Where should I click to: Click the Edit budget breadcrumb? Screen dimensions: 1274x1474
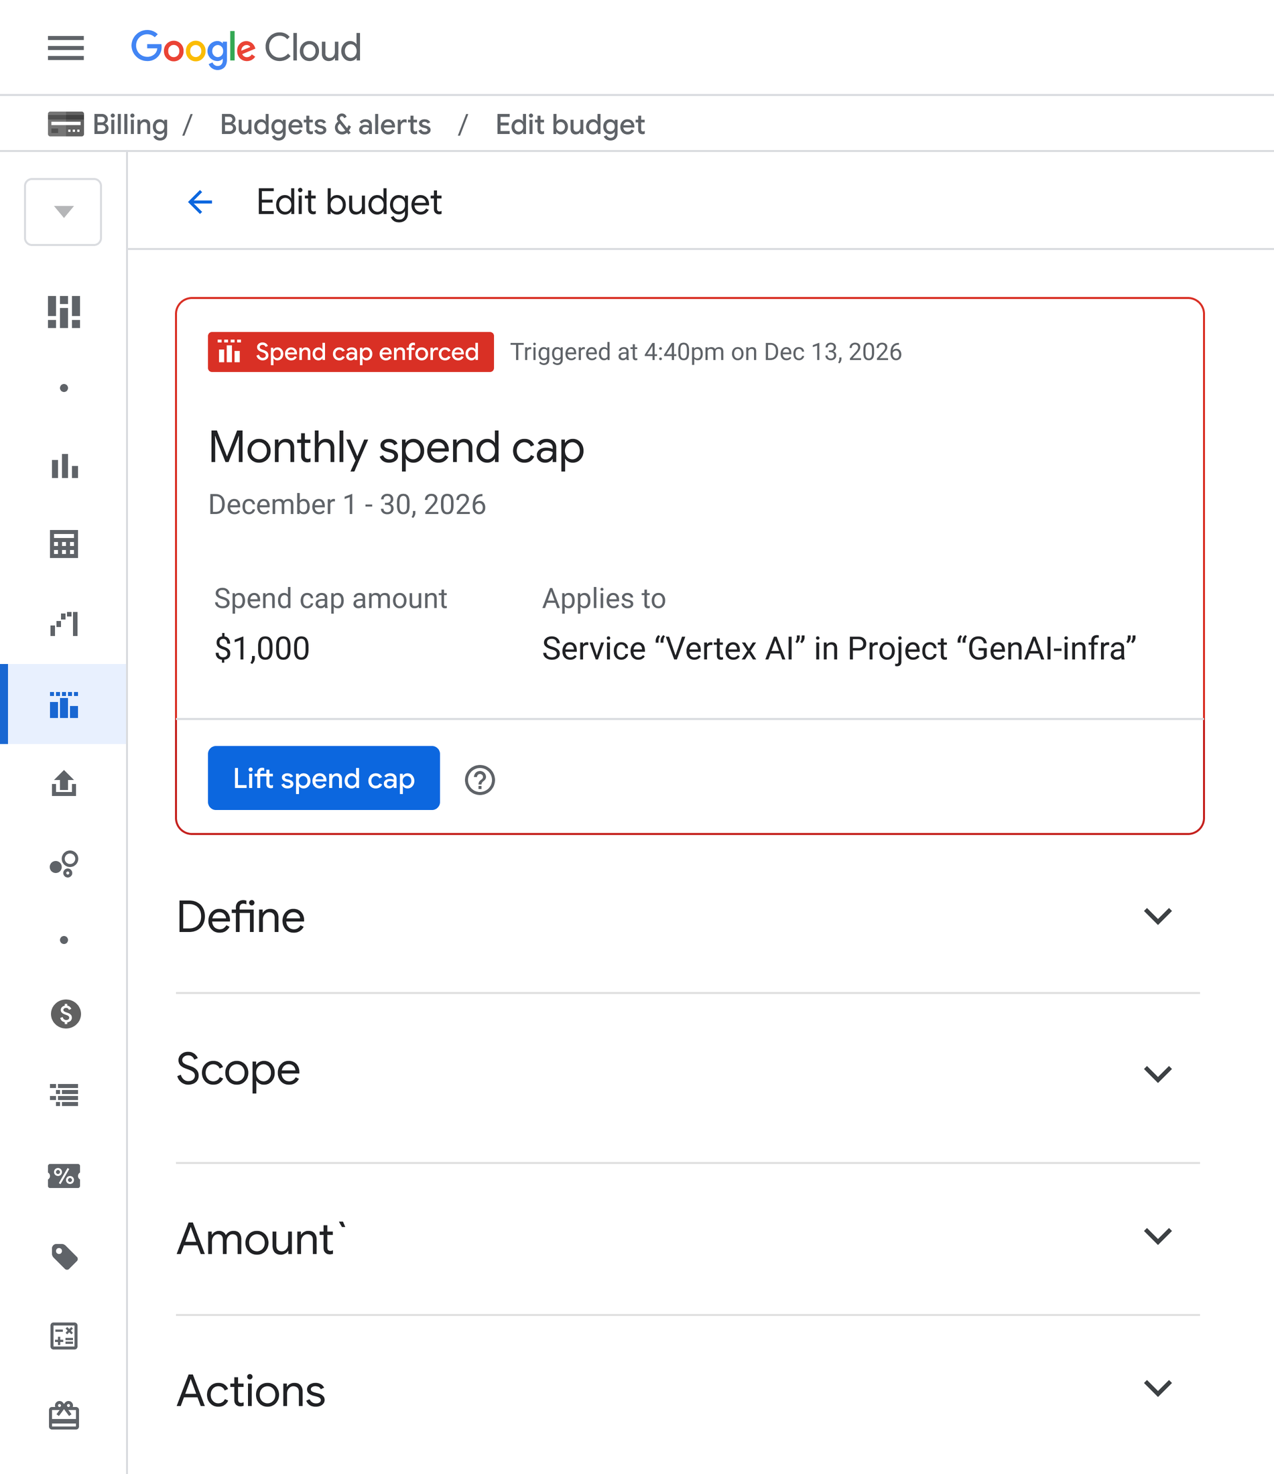pos(570,125)
